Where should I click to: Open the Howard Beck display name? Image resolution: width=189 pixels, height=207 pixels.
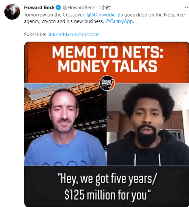coord(39,8)
